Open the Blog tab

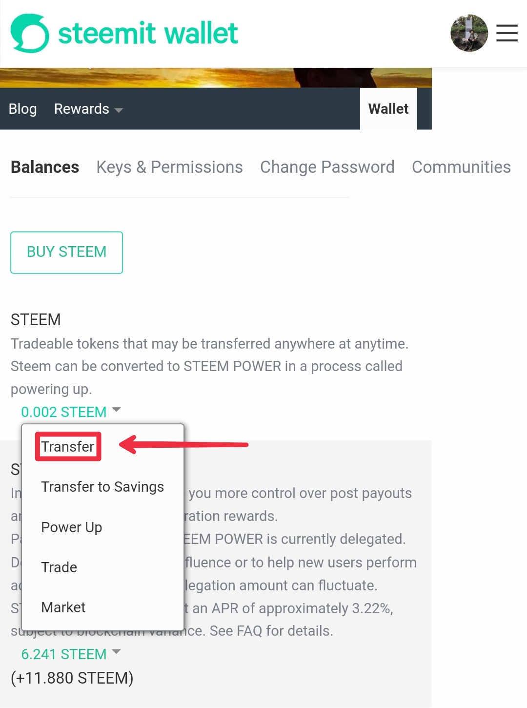[x=23, y=109]
